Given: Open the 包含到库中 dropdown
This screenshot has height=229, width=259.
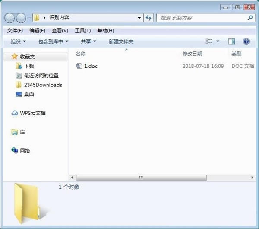Looking at the screenshot, I should point(53,41).
